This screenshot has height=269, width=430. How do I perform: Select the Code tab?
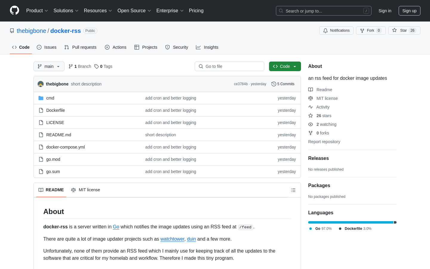pyautogui.click(x=21, y=47)
